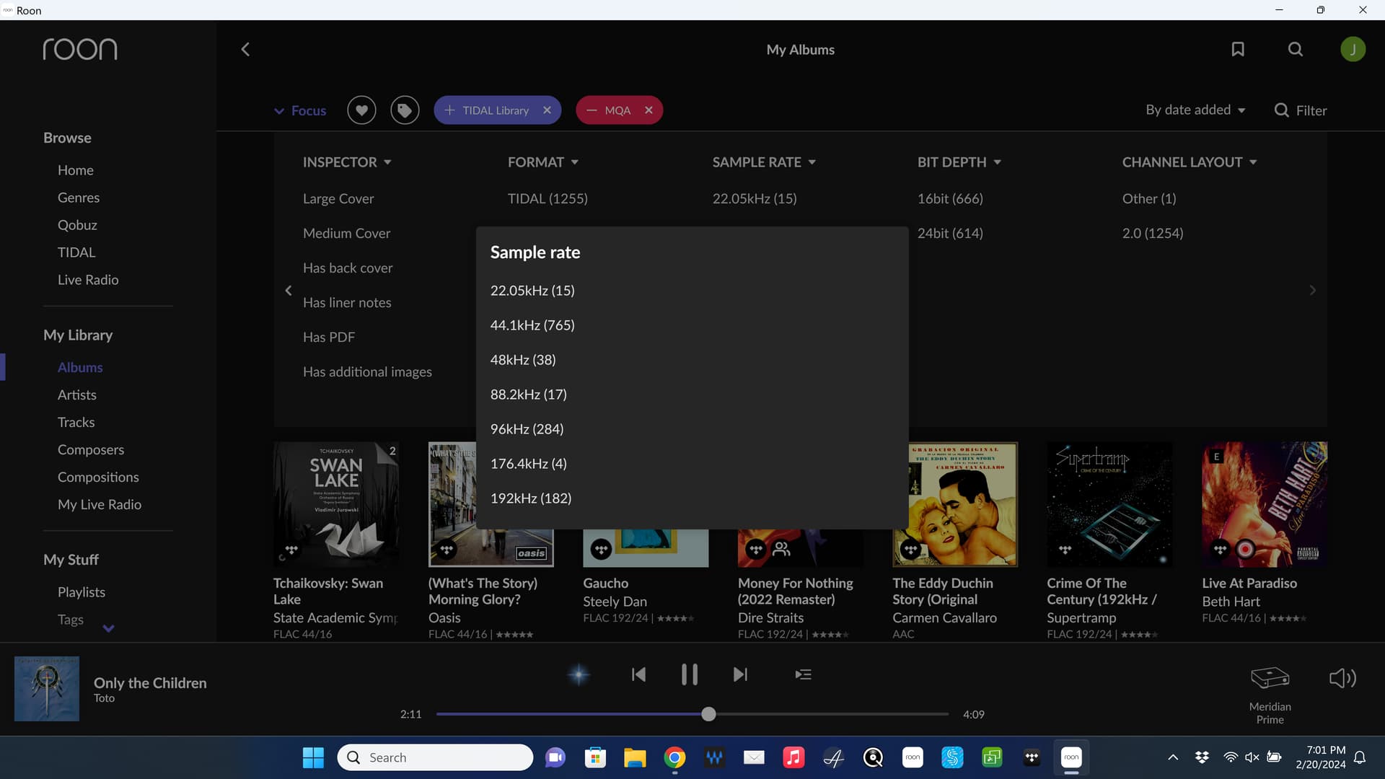Go back using the back arrow
1385x779 pixels.
(x=245, y=49)
